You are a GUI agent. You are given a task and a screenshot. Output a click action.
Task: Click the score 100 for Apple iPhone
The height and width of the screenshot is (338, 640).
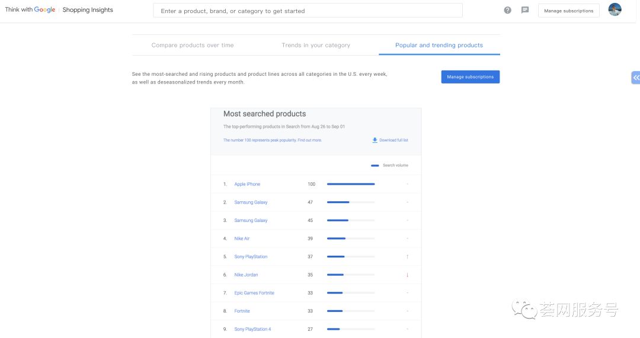(312, 184)
